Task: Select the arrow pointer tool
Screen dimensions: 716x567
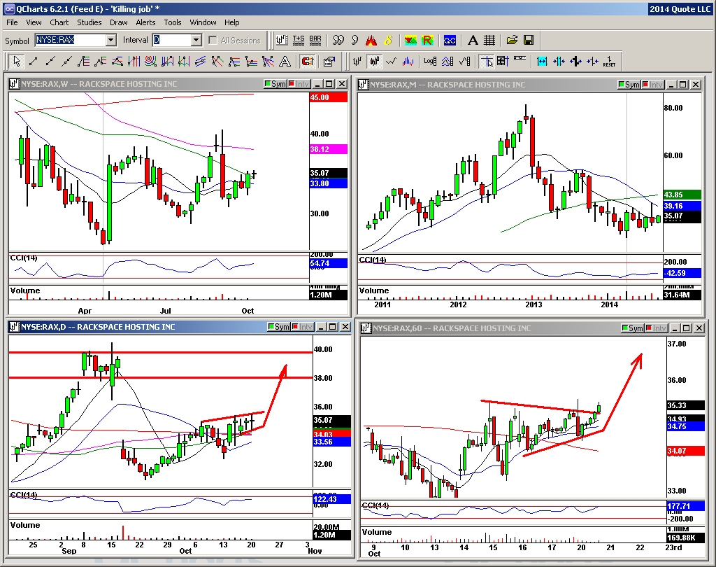Action: [x=17, y=61]
